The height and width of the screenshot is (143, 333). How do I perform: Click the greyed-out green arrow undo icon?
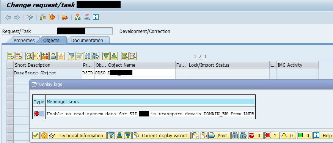click(79, 56)
